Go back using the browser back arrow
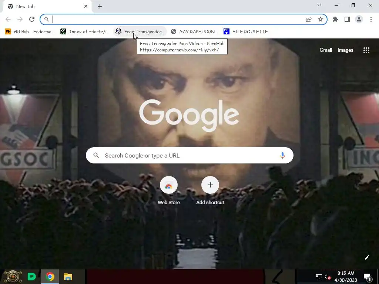 tap(8, 19)
